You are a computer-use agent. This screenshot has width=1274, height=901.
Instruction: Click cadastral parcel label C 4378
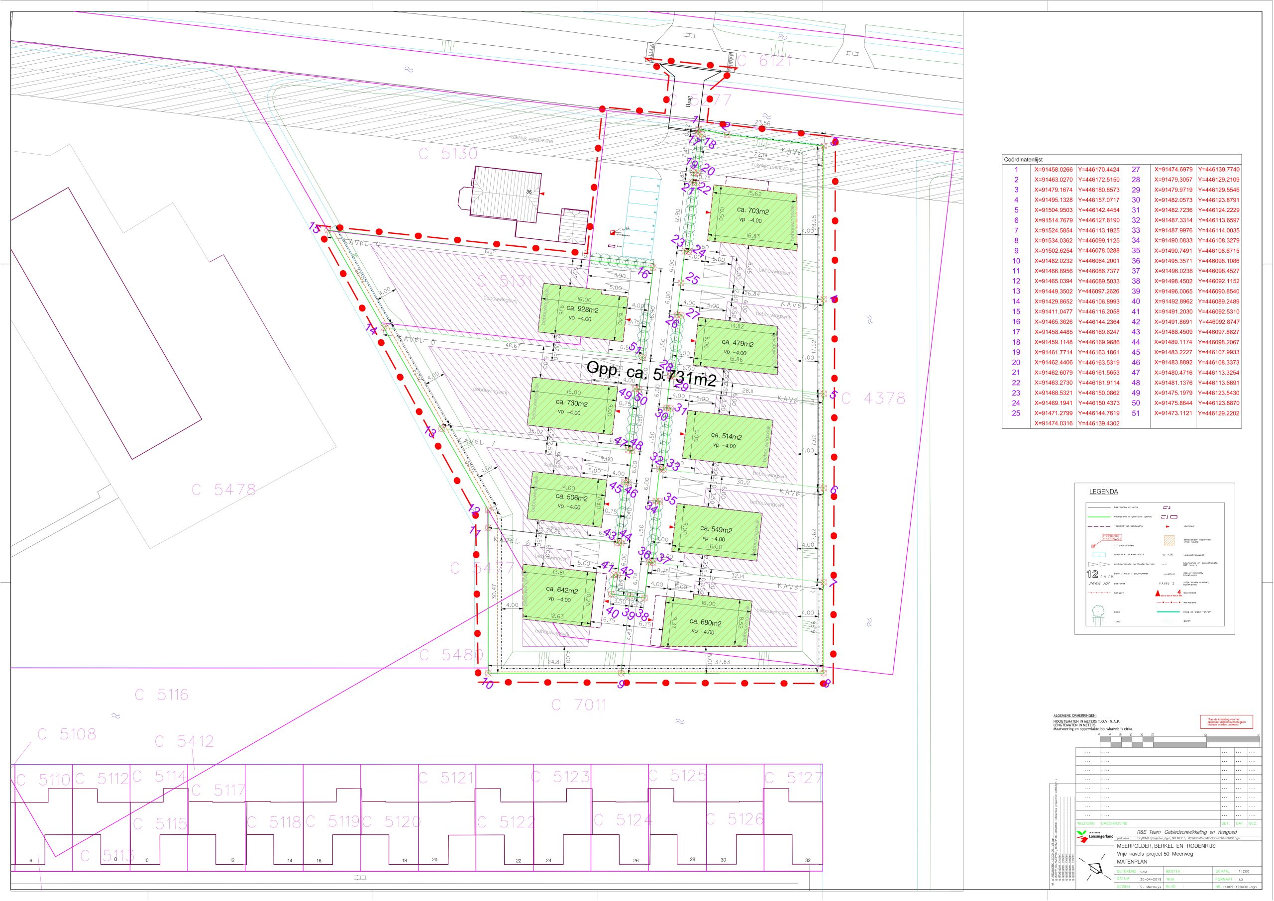873,399
